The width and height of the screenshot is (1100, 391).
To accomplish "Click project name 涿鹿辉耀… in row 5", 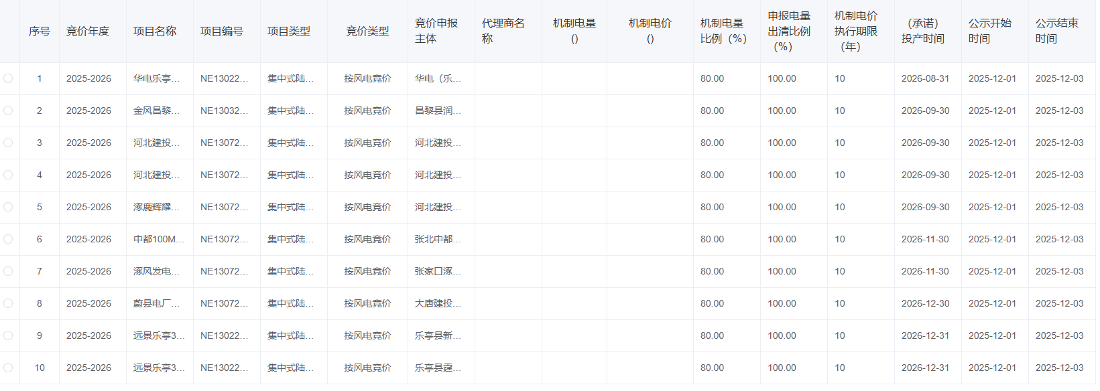I will [156, 207].
